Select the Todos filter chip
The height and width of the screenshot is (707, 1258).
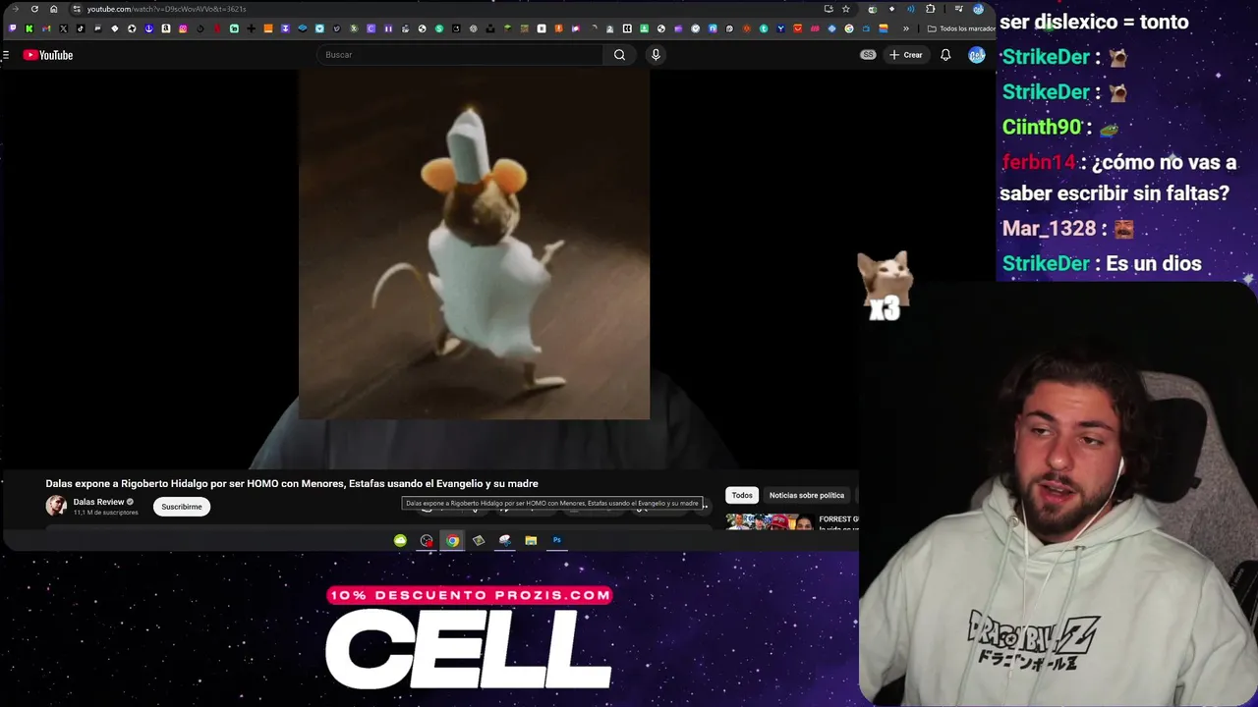coord(742,495)
